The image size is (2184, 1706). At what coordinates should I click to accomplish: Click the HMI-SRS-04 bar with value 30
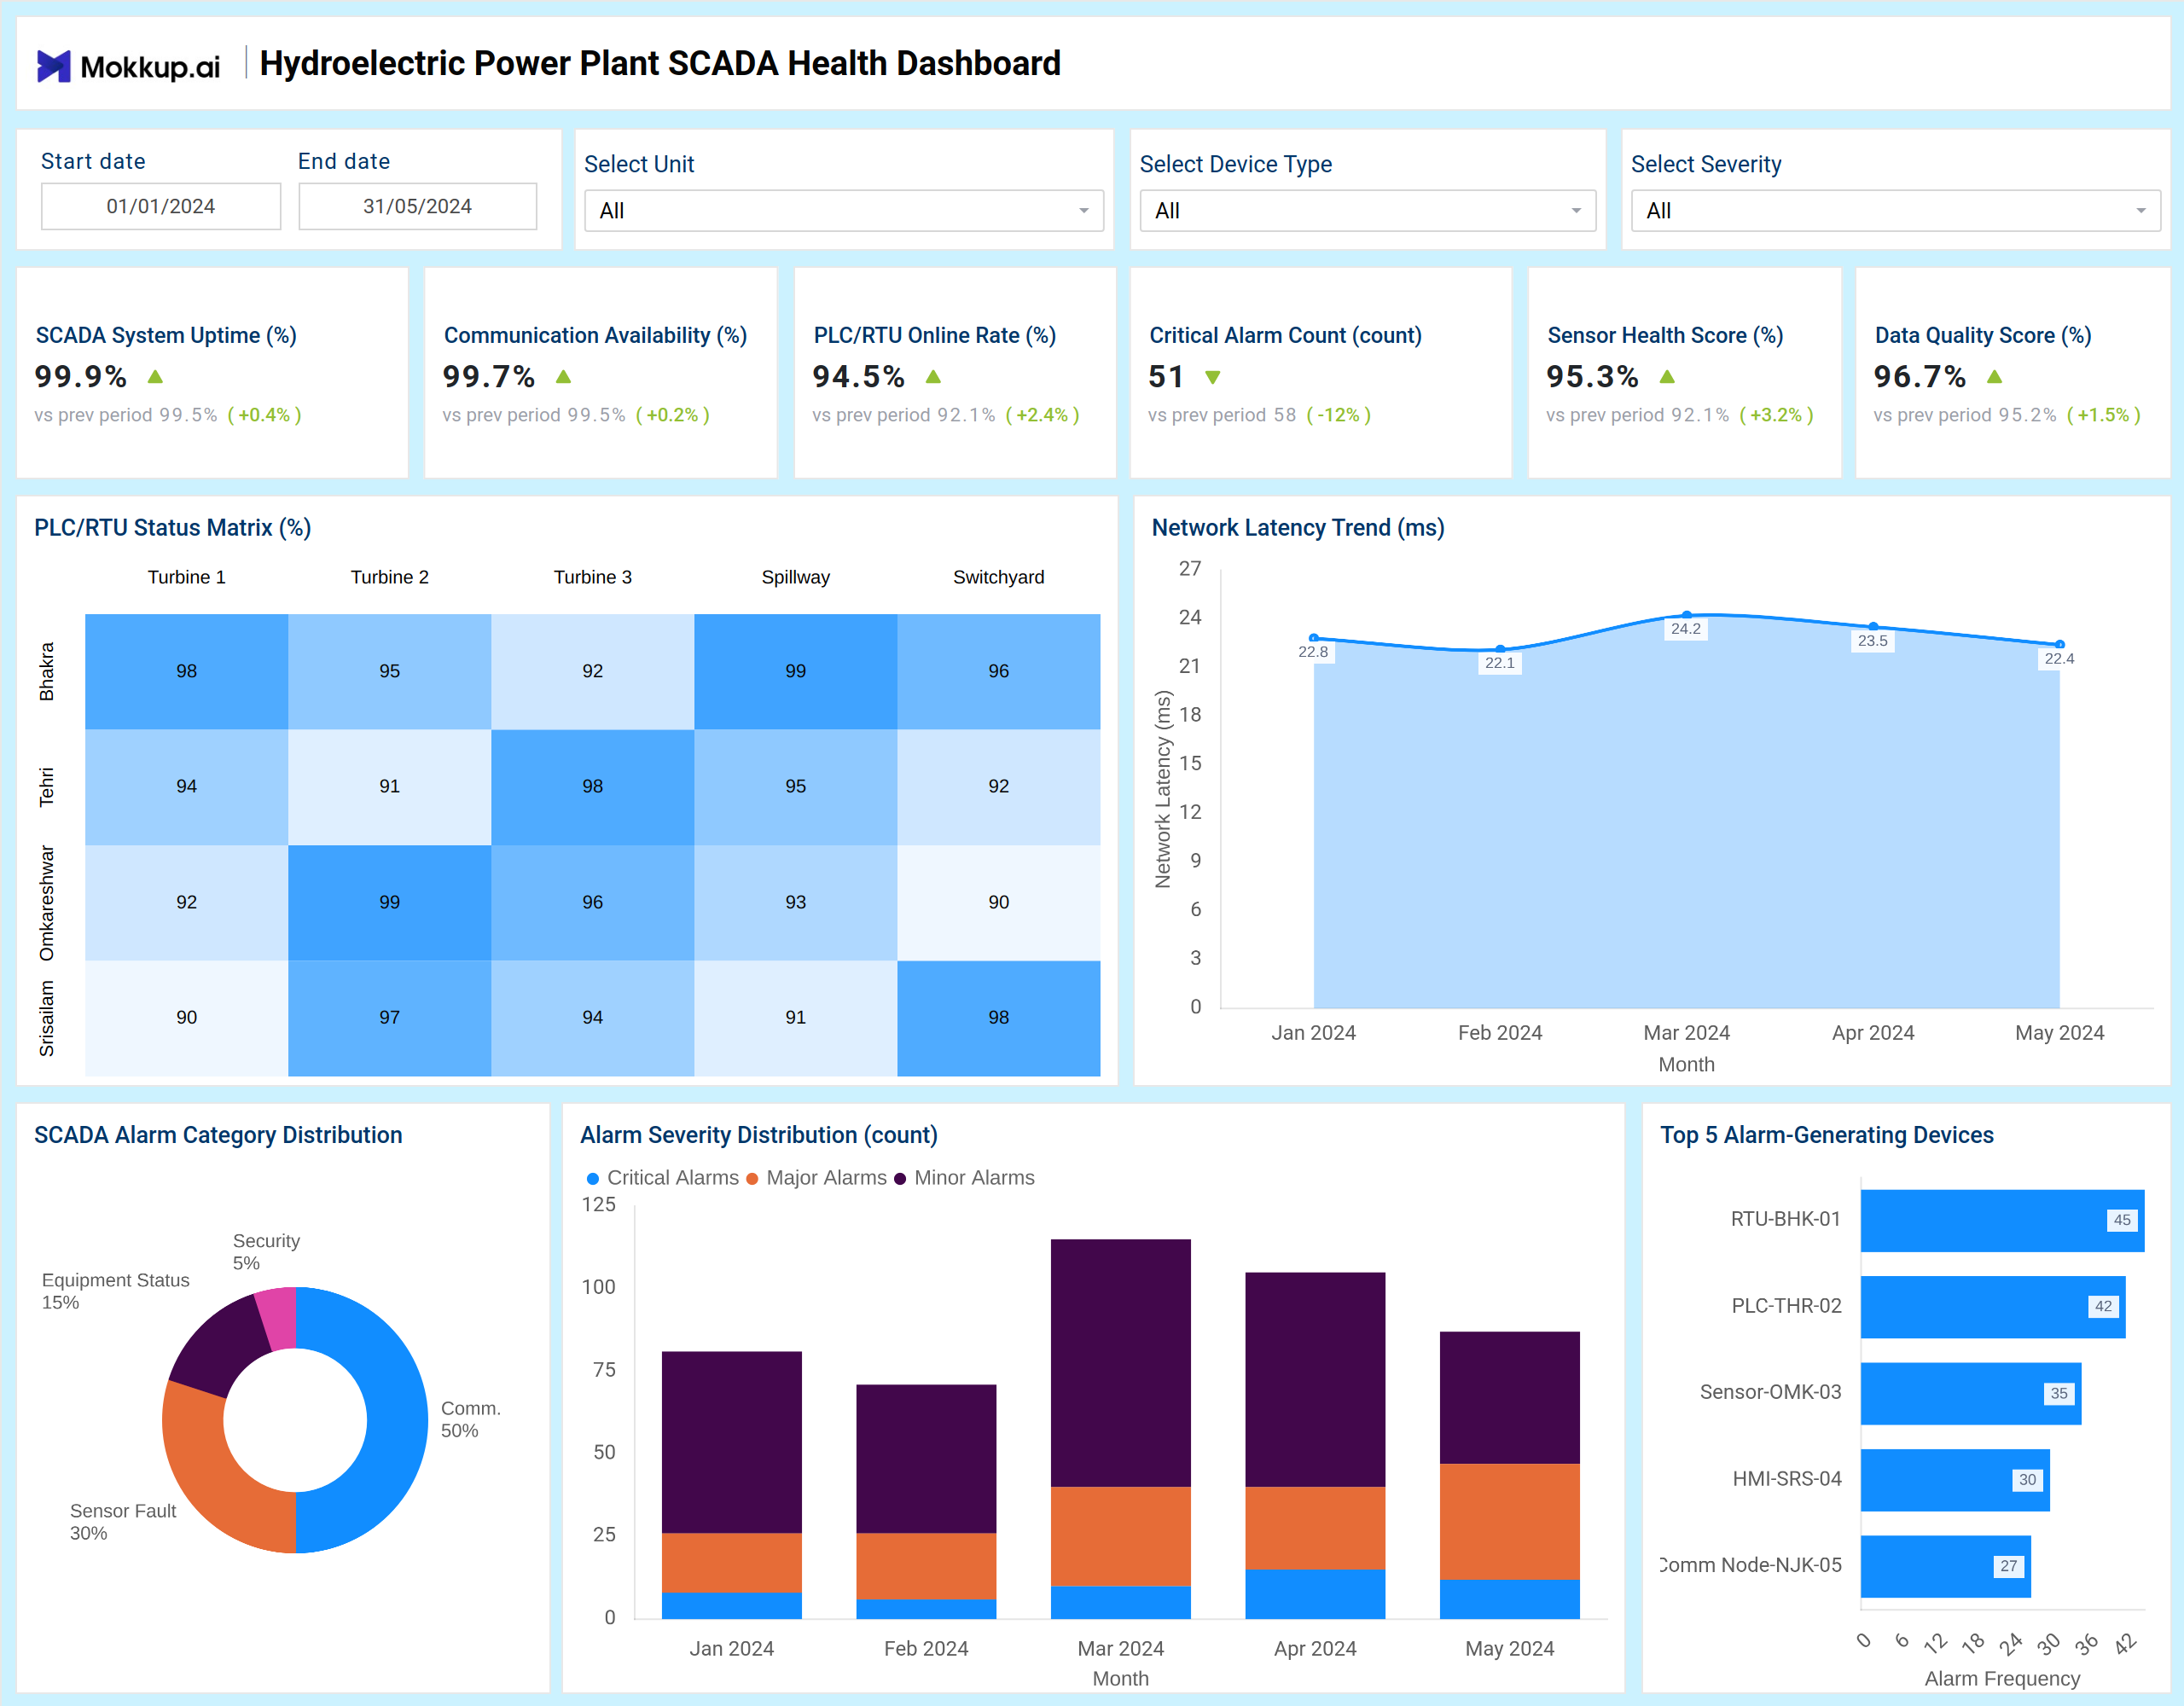1955,1480
